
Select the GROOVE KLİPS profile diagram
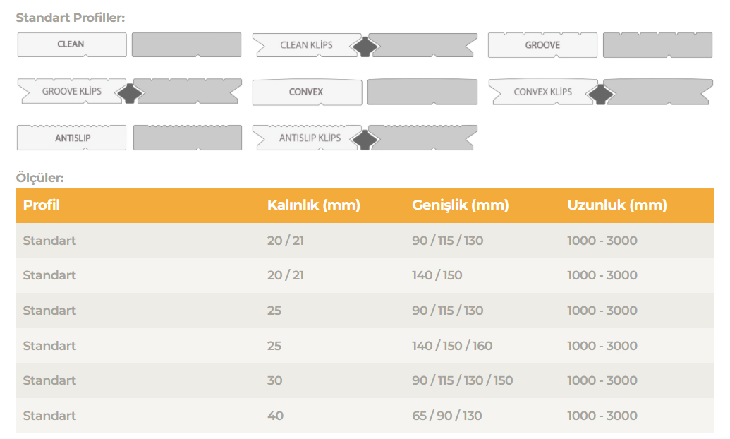point(71,92)
